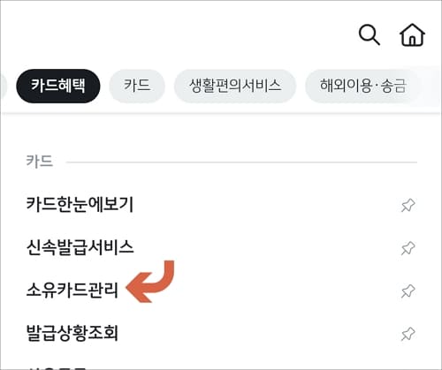Tap partially hidden chip left of 카드혜택
The image size is (442, 370).
tap(3, 86)
